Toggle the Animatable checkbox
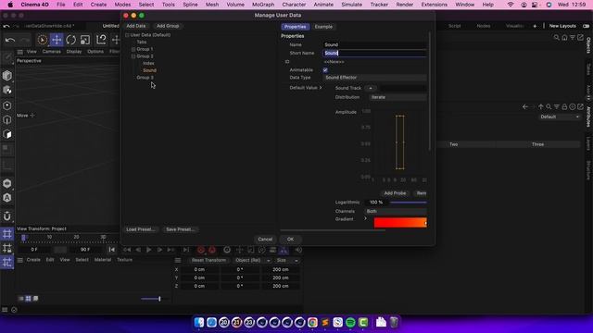 325,70
